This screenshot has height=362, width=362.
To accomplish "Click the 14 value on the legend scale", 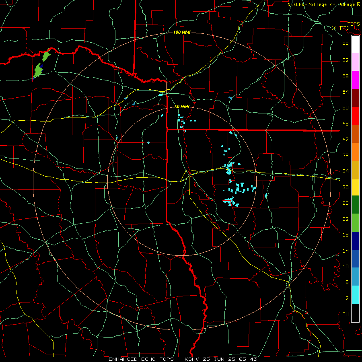I will [x=346, y=251].
